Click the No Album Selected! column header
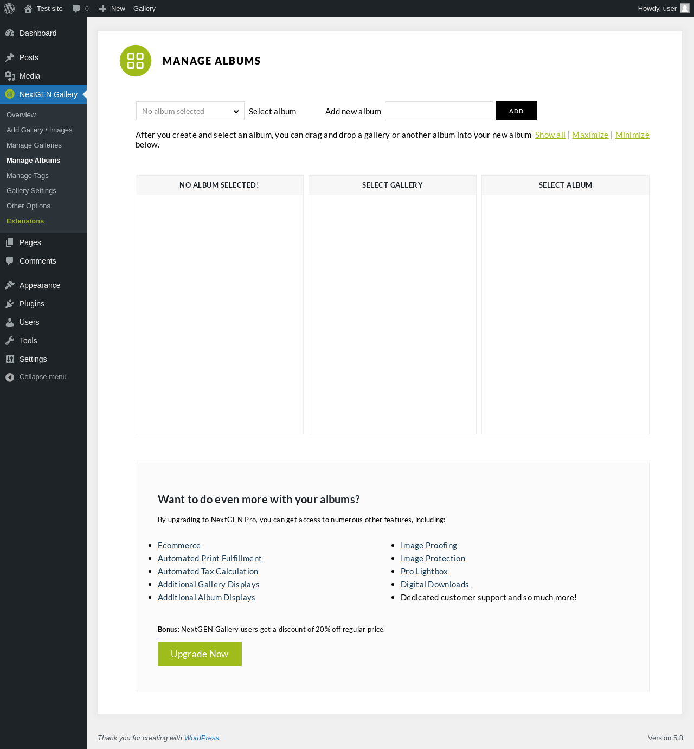Screen dimensions: 694x749 point(220,185)
